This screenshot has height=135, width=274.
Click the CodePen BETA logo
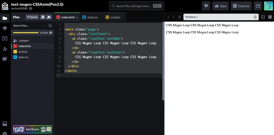[5, 6]
